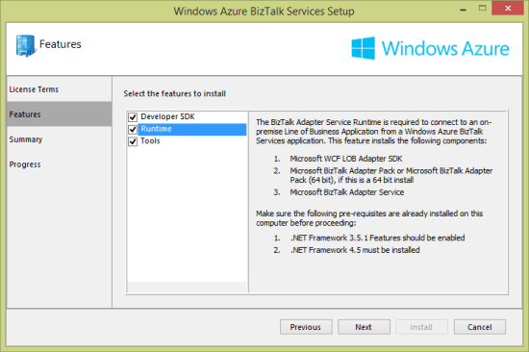Click the Features page icon in header
Viewport: 529px width, 352px height.
click(x=25, y=45)
